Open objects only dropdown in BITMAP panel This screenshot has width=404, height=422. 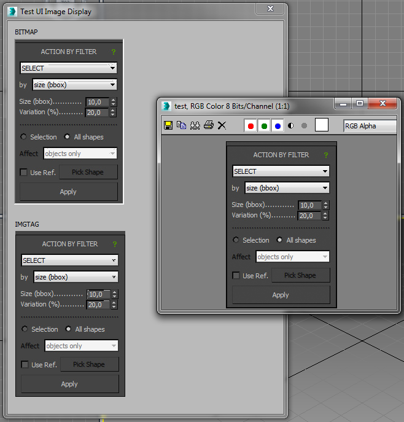click(80, 154)
